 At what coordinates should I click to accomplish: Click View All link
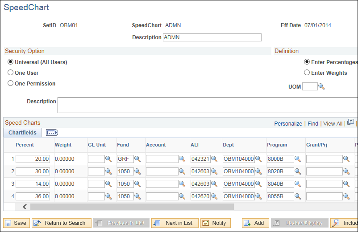(x=333, y=124)
